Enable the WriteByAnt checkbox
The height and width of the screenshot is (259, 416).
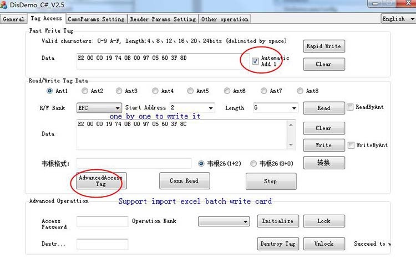(351, 145)
